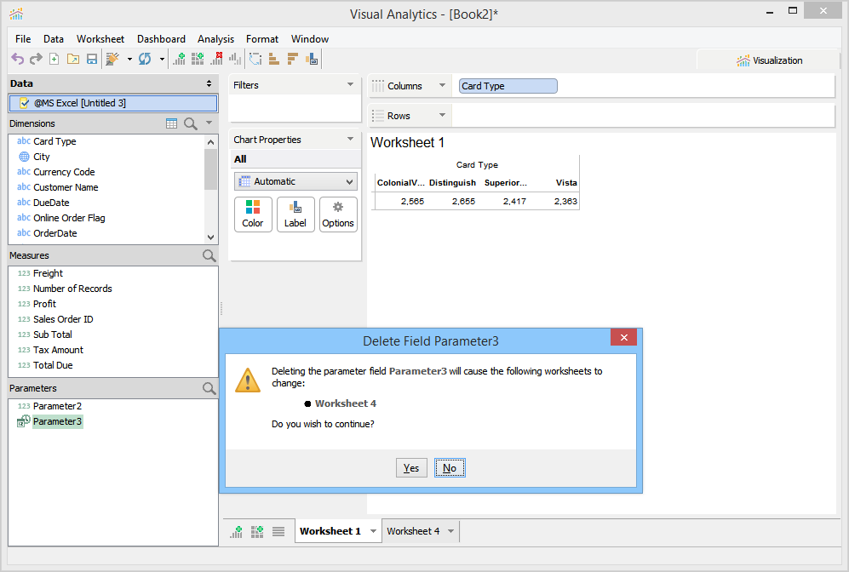Open the Chart Properties dropdown

pos(350,139)
